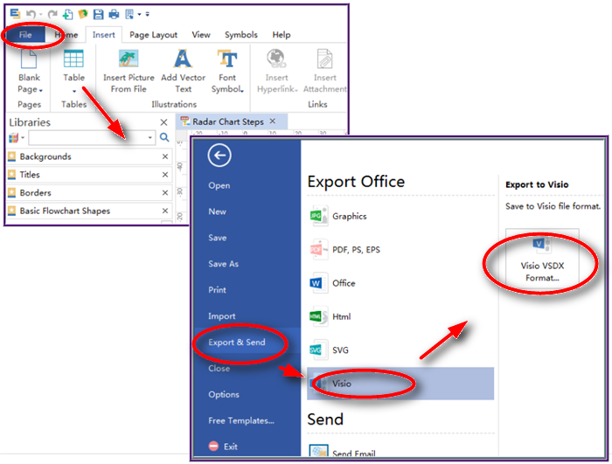This screenshot has height=464, width=612.
Task: Open the dropdown arrow next to Undo icon
Action: (40, 15)
